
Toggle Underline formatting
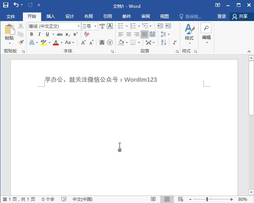pyautogui.click(x=47, y=34)
